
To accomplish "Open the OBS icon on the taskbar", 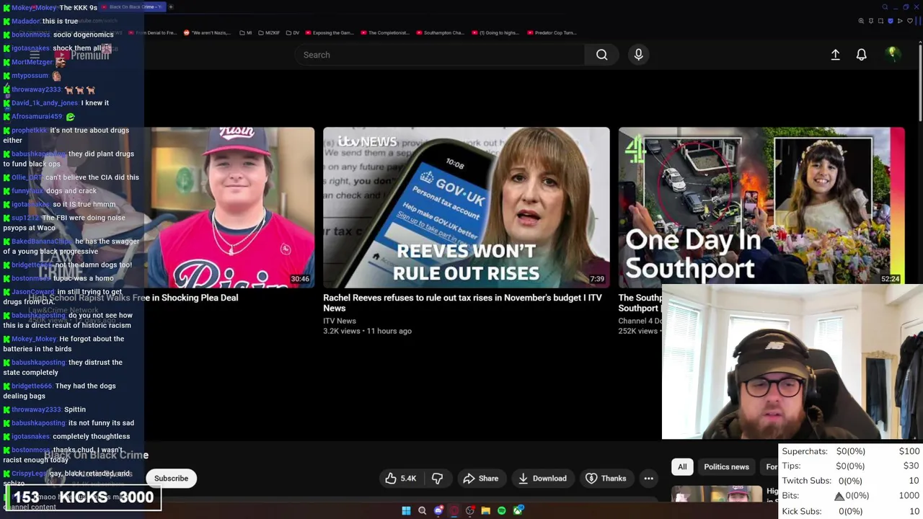I will pyautogui.click(x=470, y=510).
